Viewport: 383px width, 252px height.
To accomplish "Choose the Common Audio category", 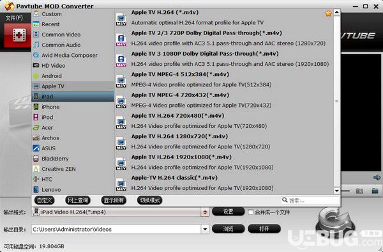I will pos(73,45).
